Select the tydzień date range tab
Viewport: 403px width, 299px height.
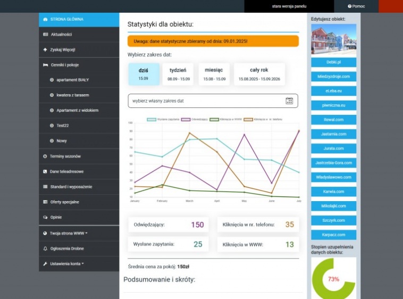point(178,74)
